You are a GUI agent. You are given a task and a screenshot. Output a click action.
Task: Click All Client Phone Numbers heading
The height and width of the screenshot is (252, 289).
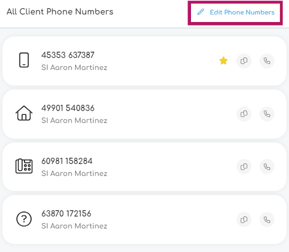(60, 11)
